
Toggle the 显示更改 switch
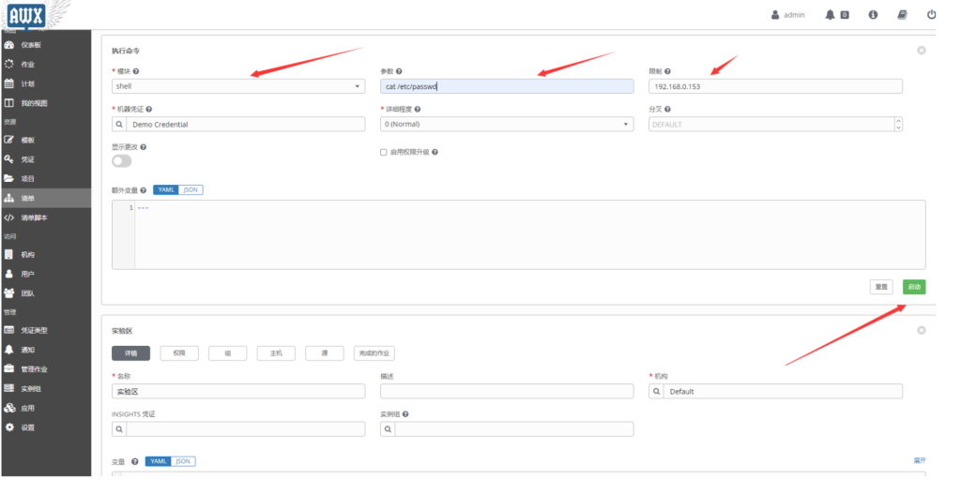[x=122, y=161]
